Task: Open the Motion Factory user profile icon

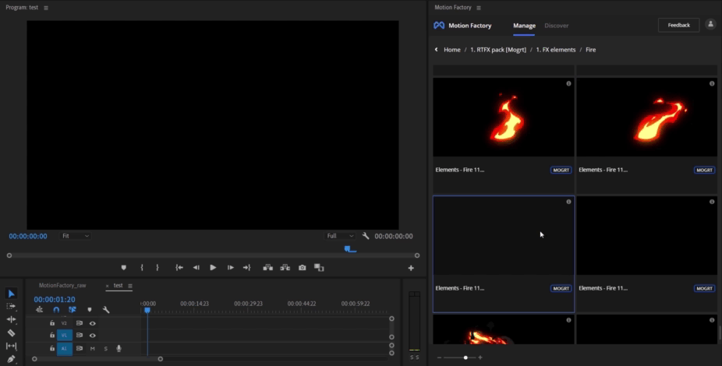Action: click(710, 25)
